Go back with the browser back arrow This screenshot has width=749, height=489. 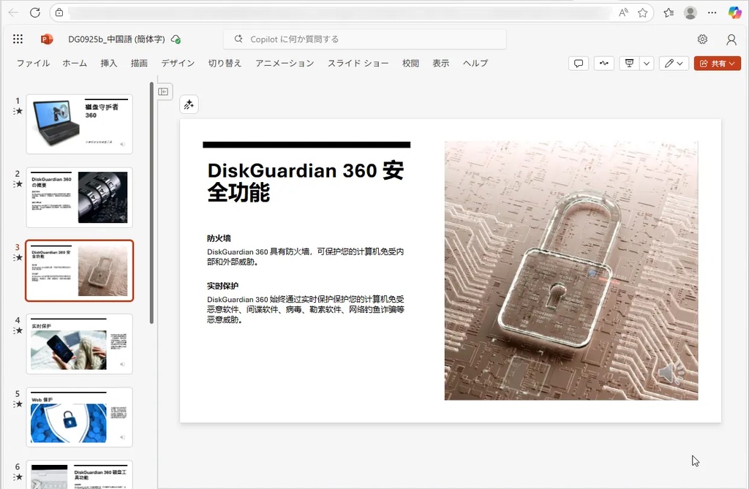click(x=13, y=12)
